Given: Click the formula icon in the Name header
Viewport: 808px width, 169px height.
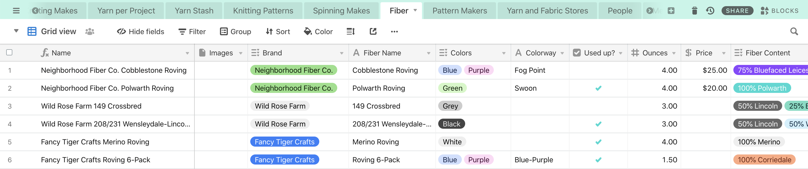Looking at the screenshot, I should (x=45, y=53).
